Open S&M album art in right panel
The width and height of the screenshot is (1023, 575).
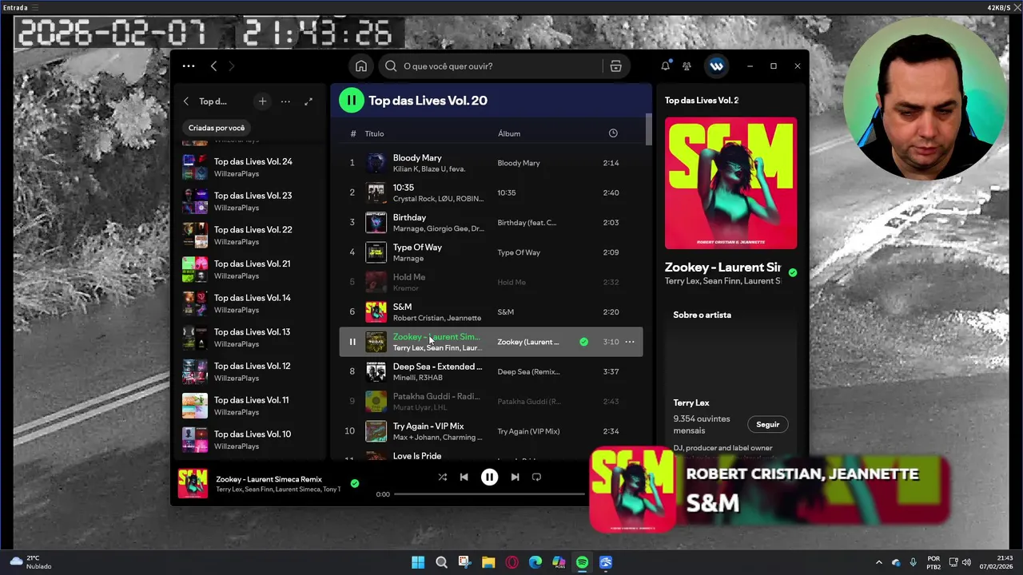click(x=730, y=184)
